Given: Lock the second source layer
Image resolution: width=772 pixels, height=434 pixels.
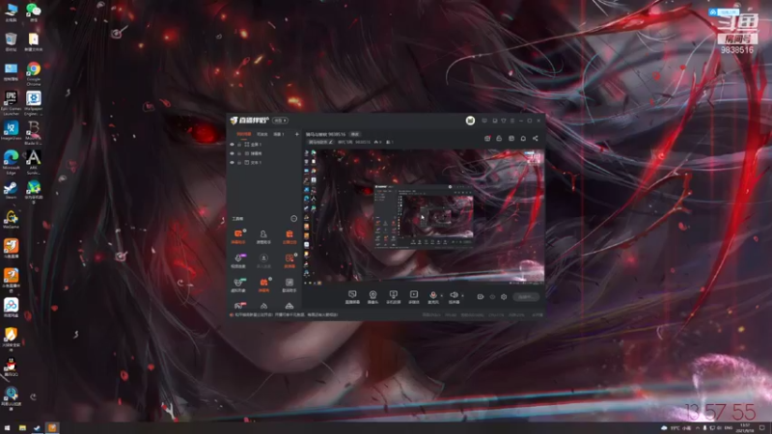Looking at the screenshot, I should click(239, 153).
